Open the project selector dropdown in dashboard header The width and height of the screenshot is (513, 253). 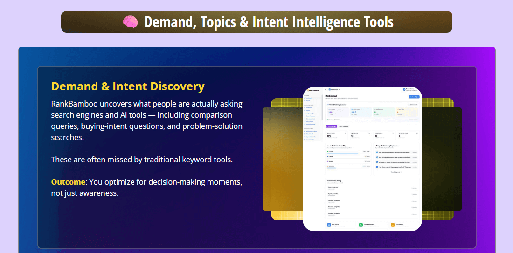click(x=336, y=89)
